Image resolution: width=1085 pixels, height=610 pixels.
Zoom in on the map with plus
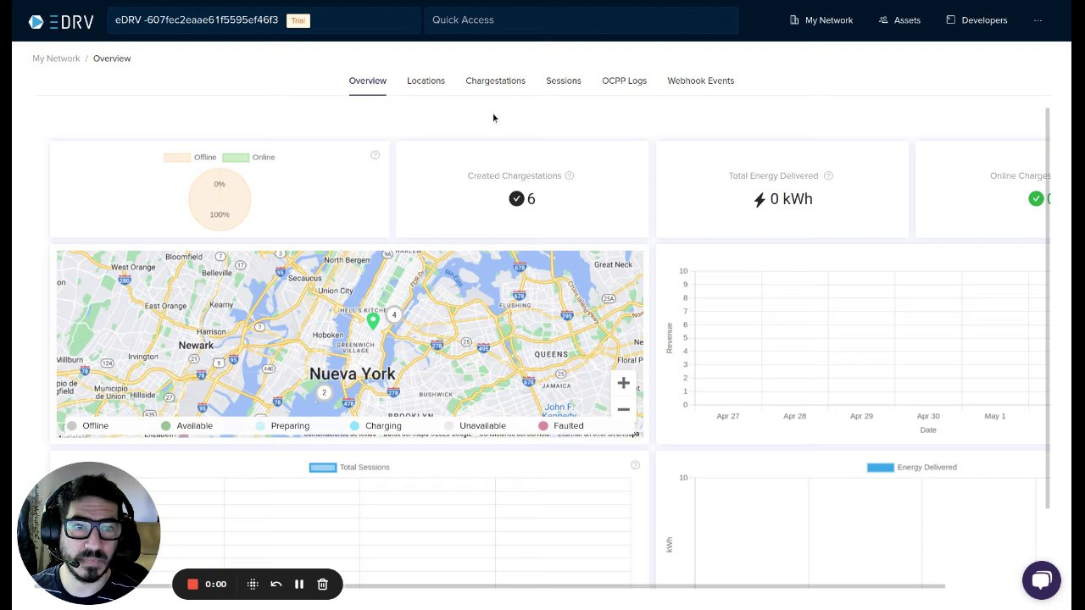click(623, 383)
